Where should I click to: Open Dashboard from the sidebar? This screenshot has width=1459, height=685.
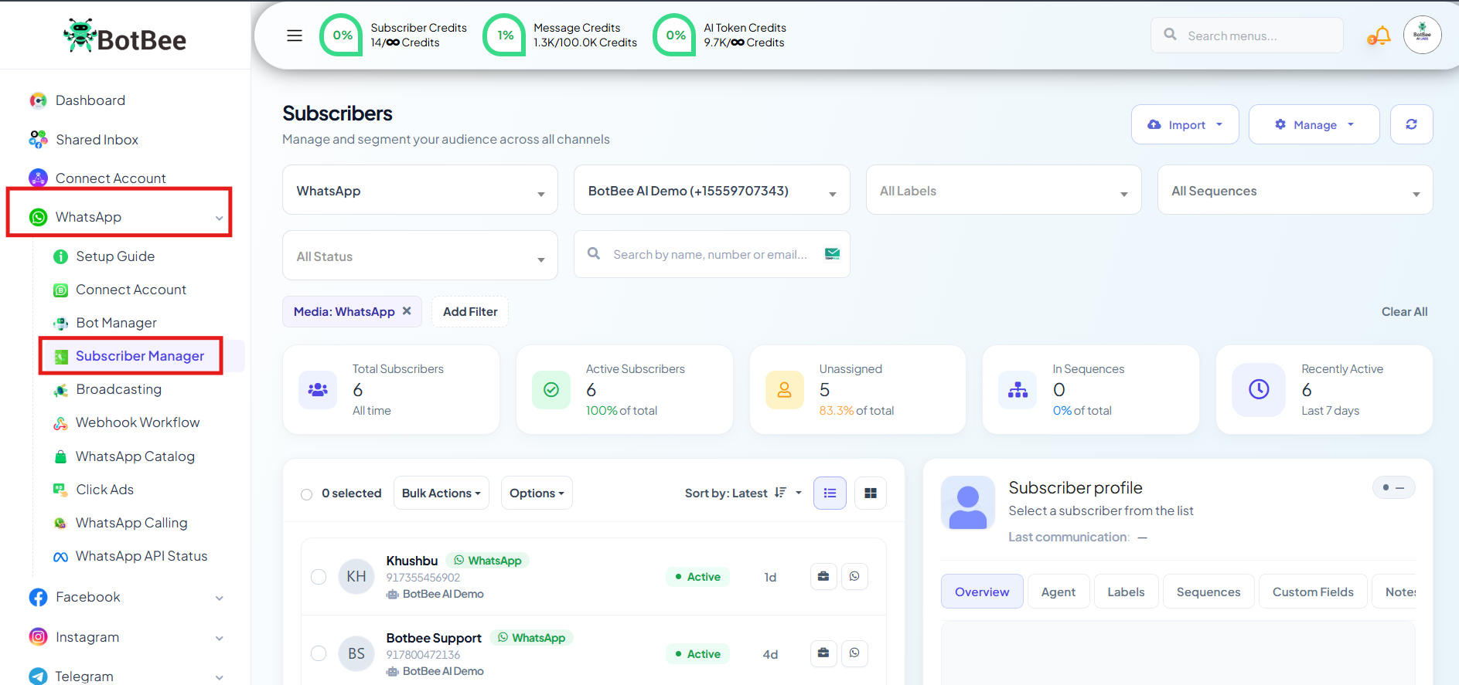click(77, 100)
